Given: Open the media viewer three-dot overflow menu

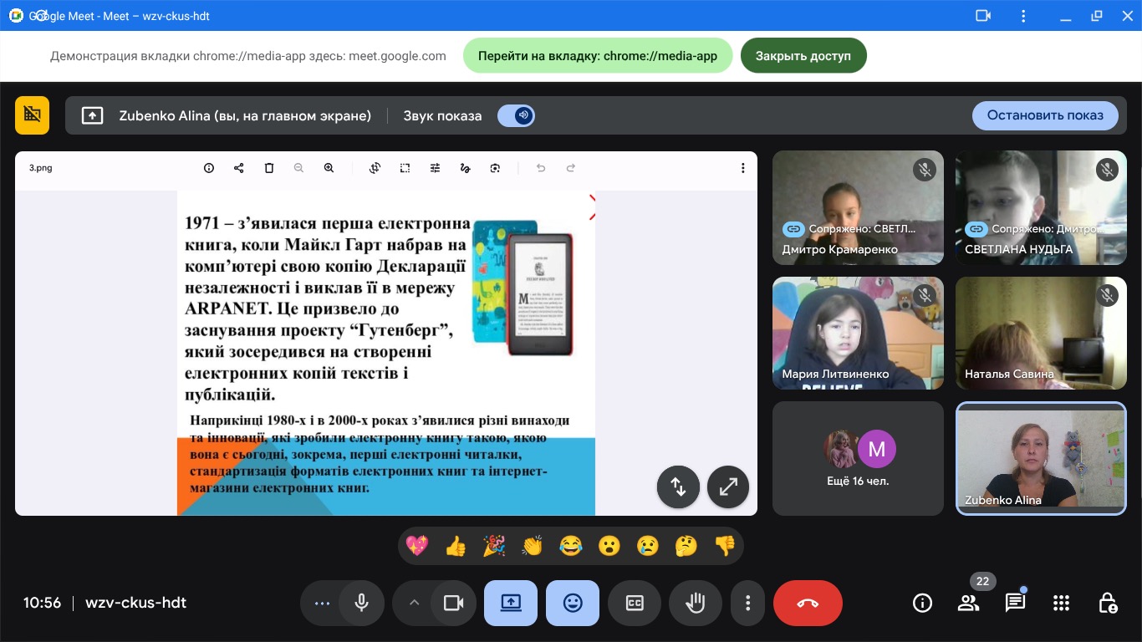Looking at the screenshot, I should click(742, 168).
